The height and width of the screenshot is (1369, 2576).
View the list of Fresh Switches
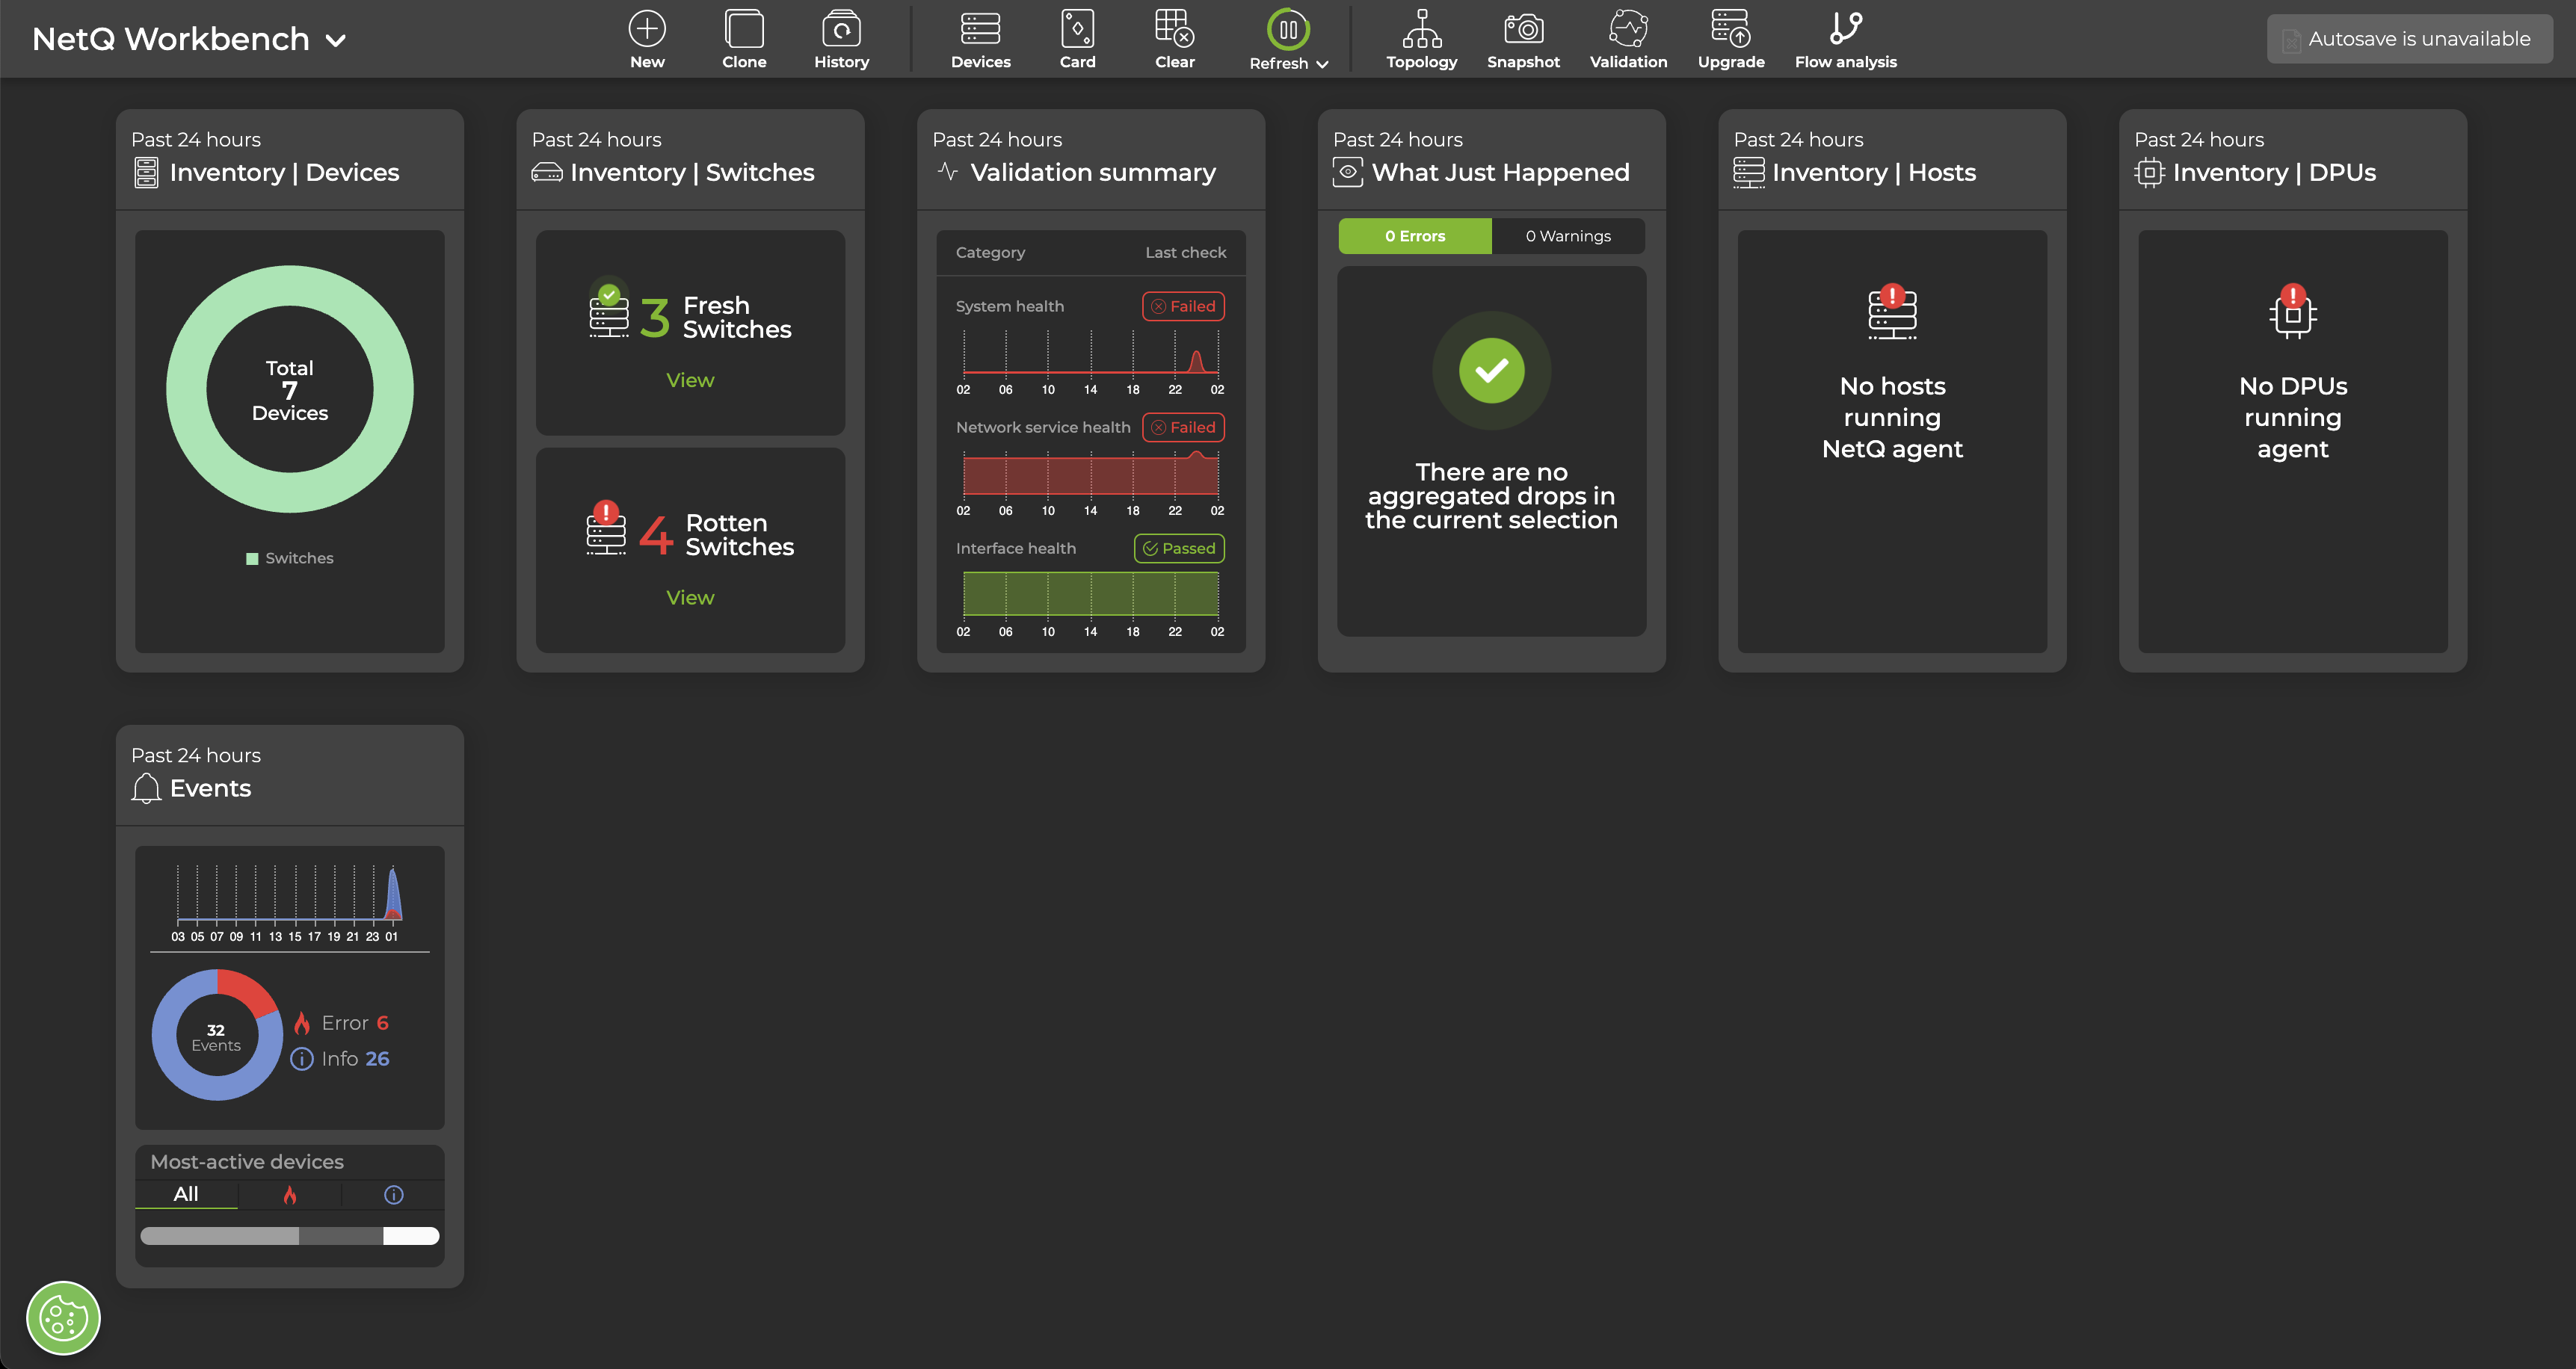pyautogui.click(x=689, y=380)
